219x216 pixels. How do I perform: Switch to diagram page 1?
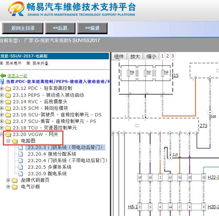[x=162, y=56]
